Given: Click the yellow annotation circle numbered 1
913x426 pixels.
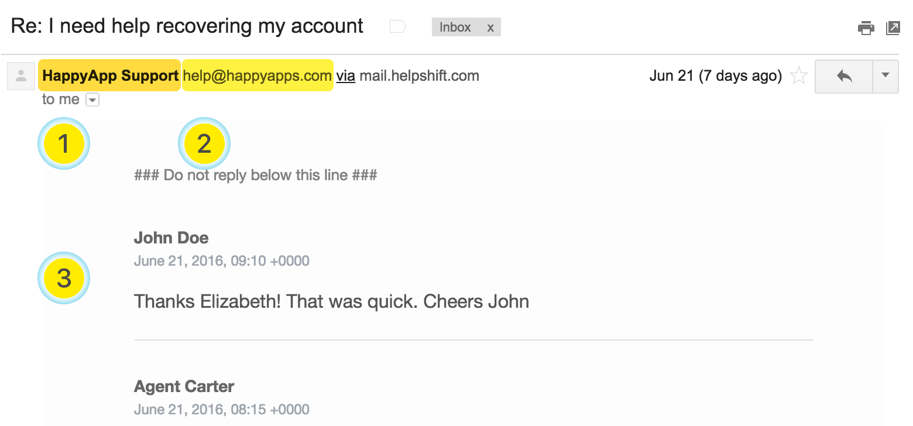Looking at the screenshot, I should pyautogui.click(x=64, y=143).
